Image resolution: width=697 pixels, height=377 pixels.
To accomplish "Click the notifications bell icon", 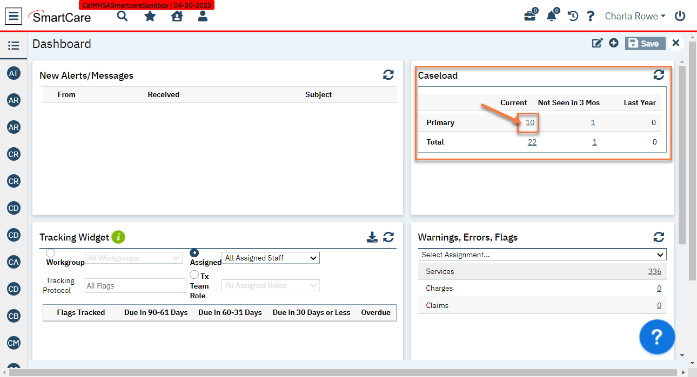I will pos(551,16).
